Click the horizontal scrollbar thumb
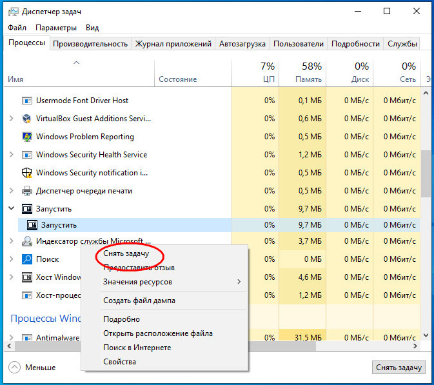434x385 pixels. (x=165, y=346)
